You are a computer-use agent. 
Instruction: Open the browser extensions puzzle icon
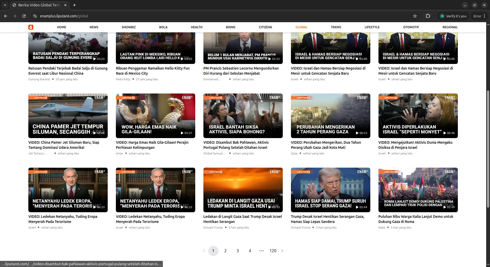coord(428,16)
